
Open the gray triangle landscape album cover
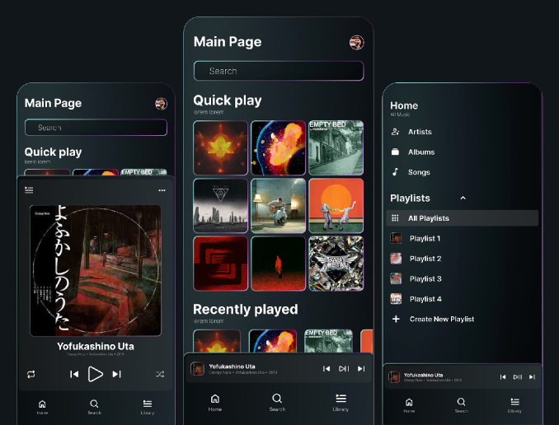[x=221, y=206]
